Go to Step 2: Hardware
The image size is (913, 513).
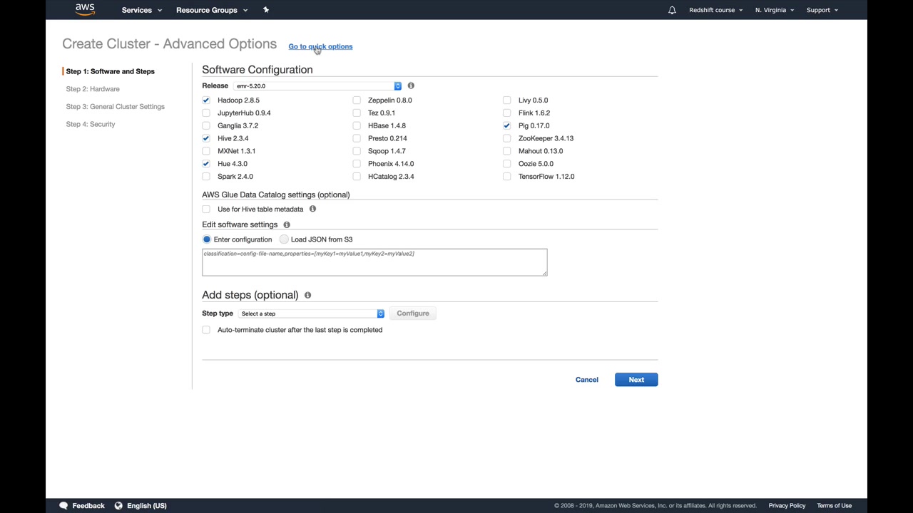point(93,89)
